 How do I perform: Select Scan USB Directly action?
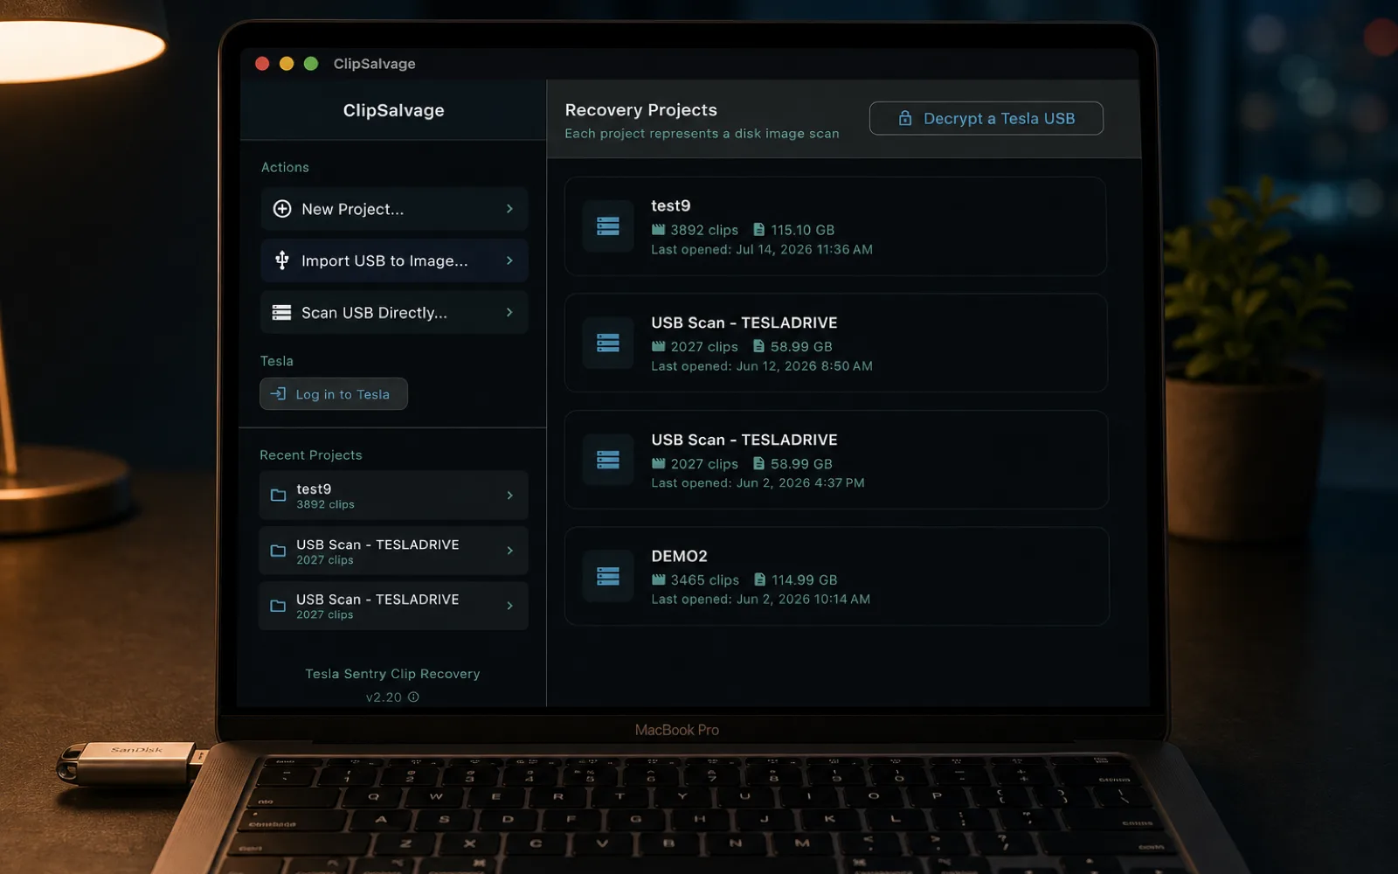click(x=394, y=312)
